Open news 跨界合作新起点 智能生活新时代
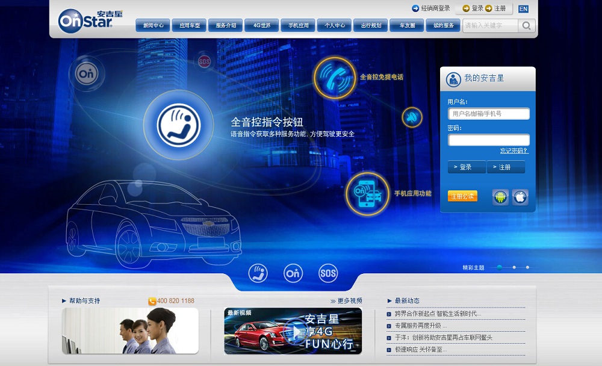This screenshot has width=602, height=366. click(438, 314)
